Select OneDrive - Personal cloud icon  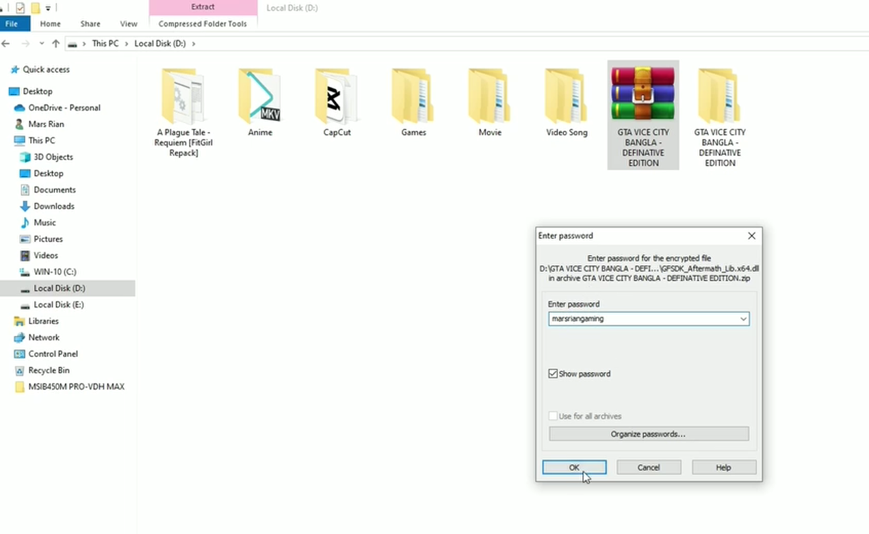pos(20,108)
